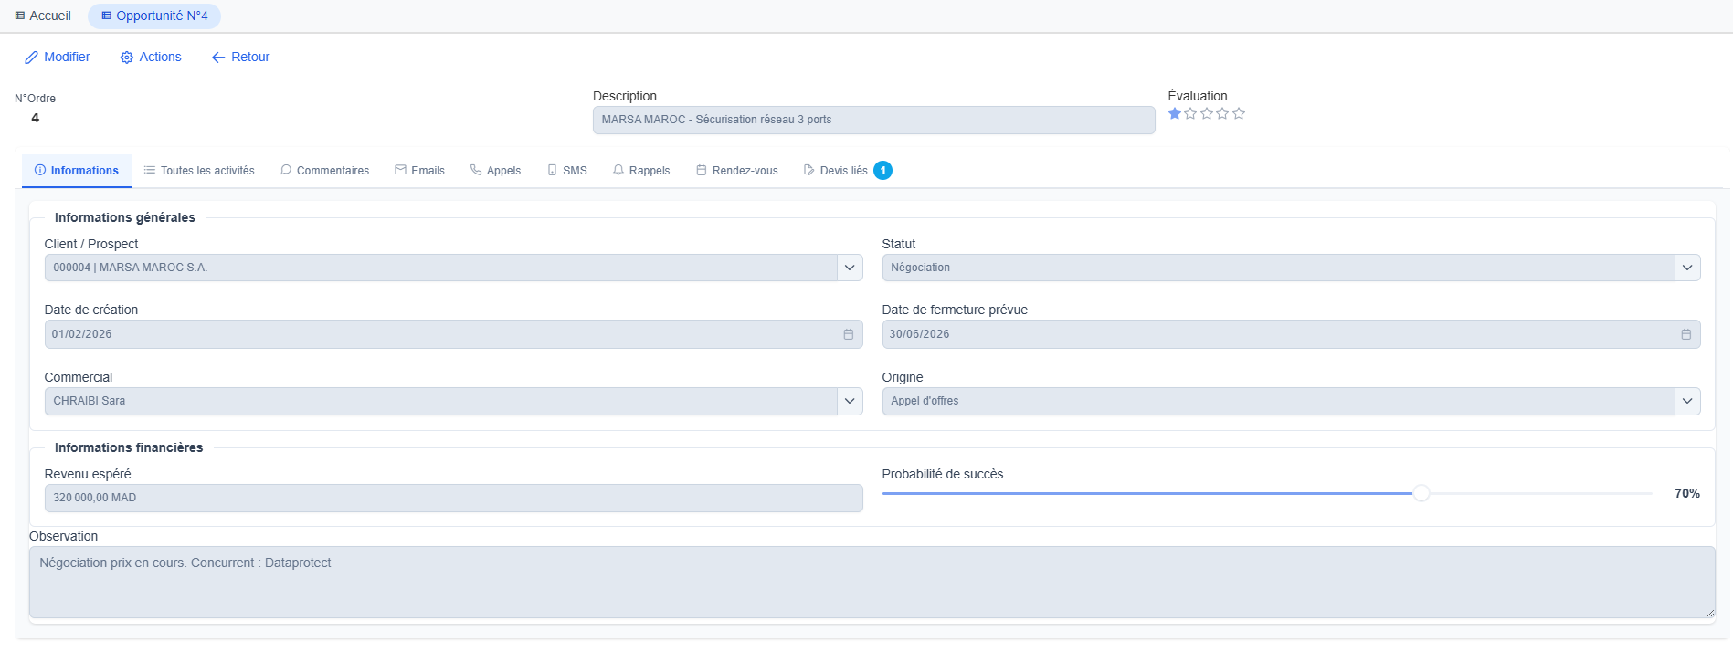Click the Modifier pencil icon
The height and width of the screenshot is (652, 1733).
coord(31,58)
